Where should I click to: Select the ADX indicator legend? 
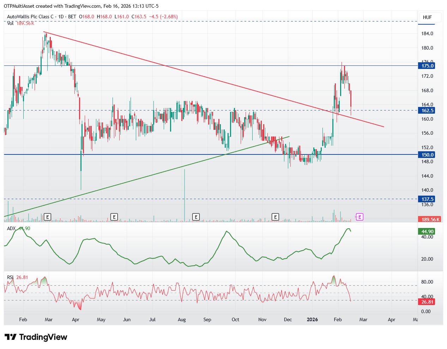click(19, 228)
